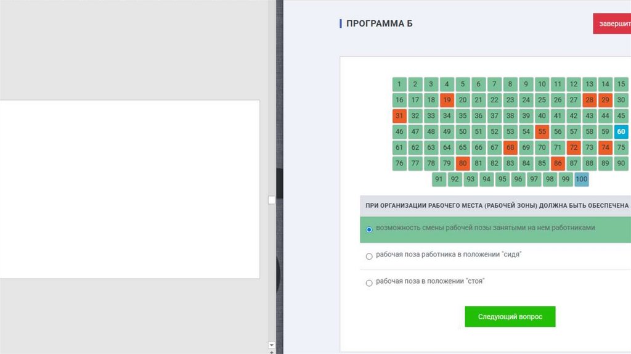Screen dimensions: 631x354
Task: Go to question 91
Action: tap(439, 179)
